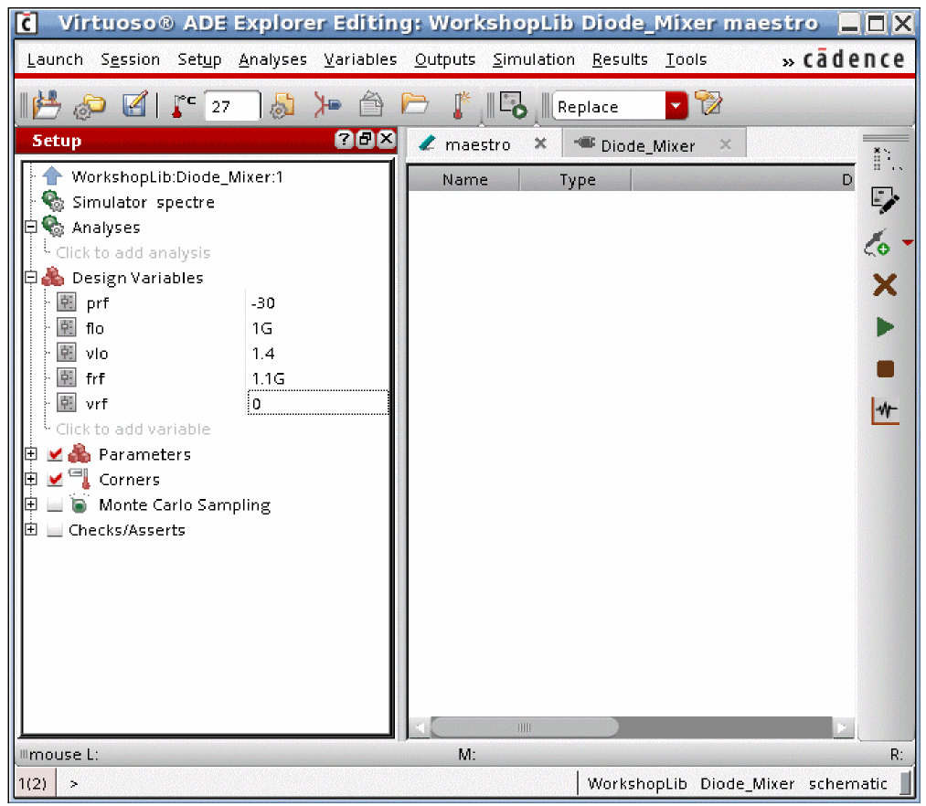
Task: Uncheck the Parameters checkbox
Action: (55, 454)
